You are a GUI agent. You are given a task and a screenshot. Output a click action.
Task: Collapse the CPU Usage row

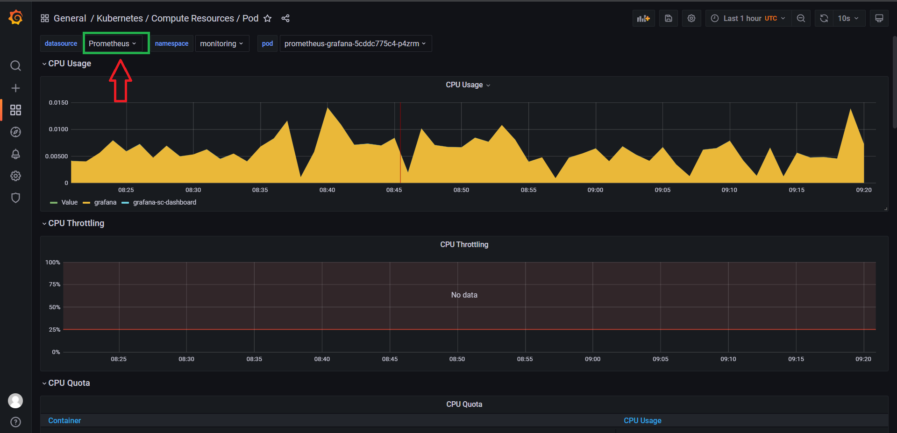tap(67, 64)
